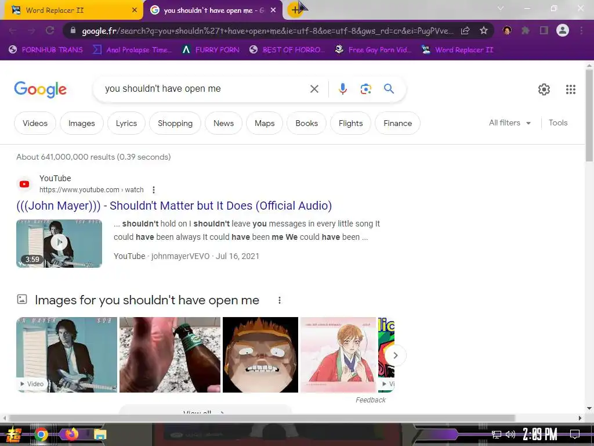Screen dimensions: 594x446
Task: Open the Chrome three-dot menu
Action: coord(581,30)
